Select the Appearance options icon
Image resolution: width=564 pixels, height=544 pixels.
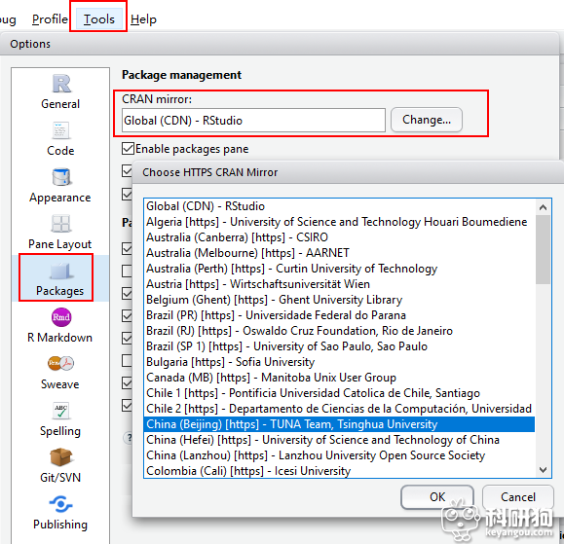click(x=61, y=177)
